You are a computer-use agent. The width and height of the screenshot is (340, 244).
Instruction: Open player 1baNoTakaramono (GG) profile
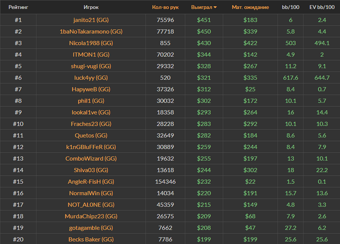(91, 31)
